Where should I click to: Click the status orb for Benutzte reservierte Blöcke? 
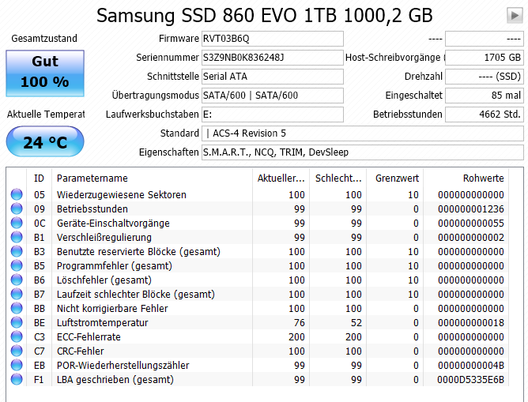click(17, 251)
